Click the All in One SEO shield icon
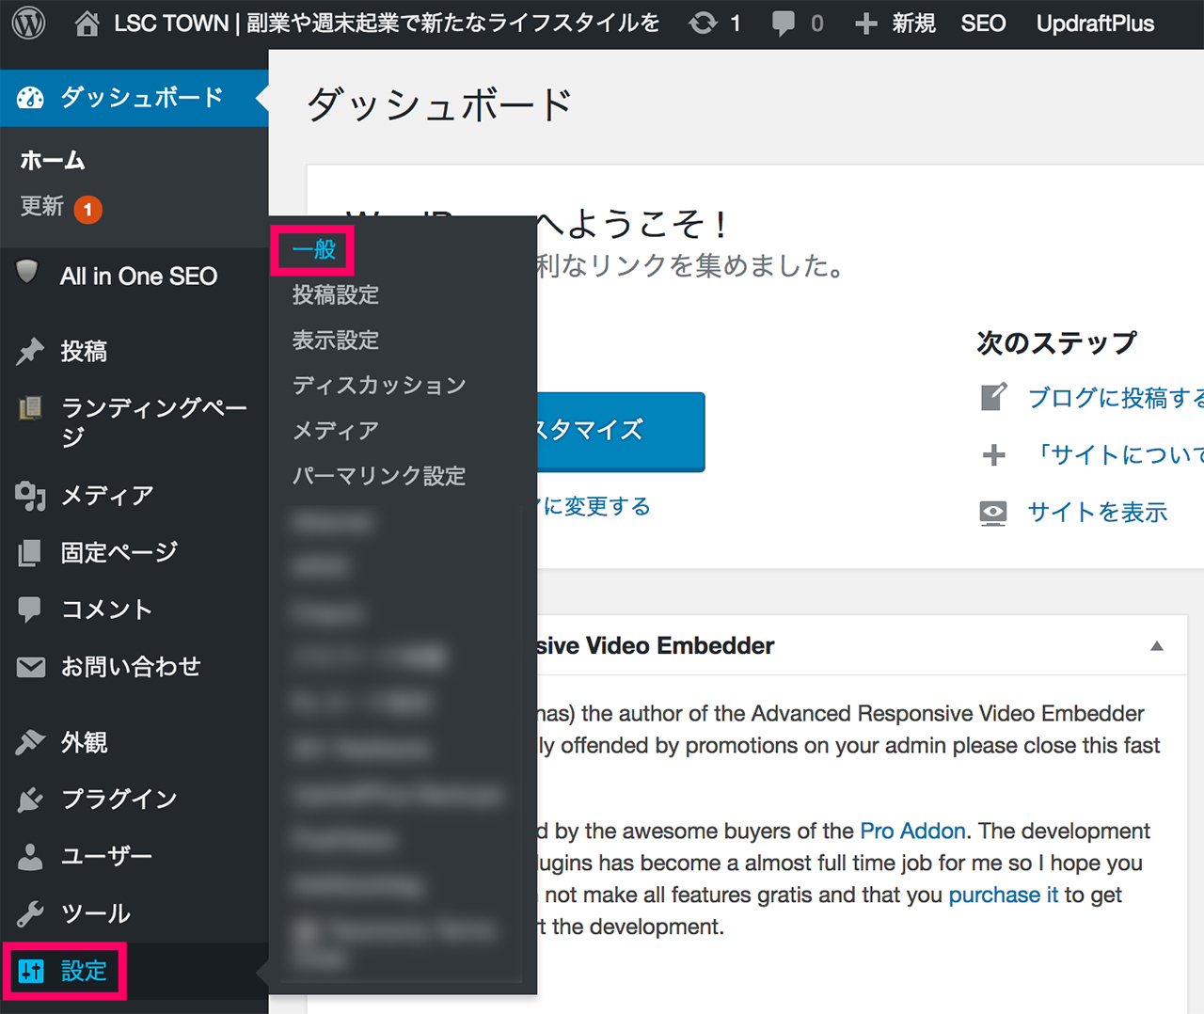 [28, 273]
